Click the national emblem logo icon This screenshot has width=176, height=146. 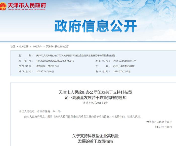pyautogui.click(x=3, y=6)
